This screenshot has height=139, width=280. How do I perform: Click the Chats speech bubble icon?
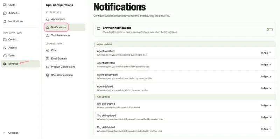click(5, 5)
